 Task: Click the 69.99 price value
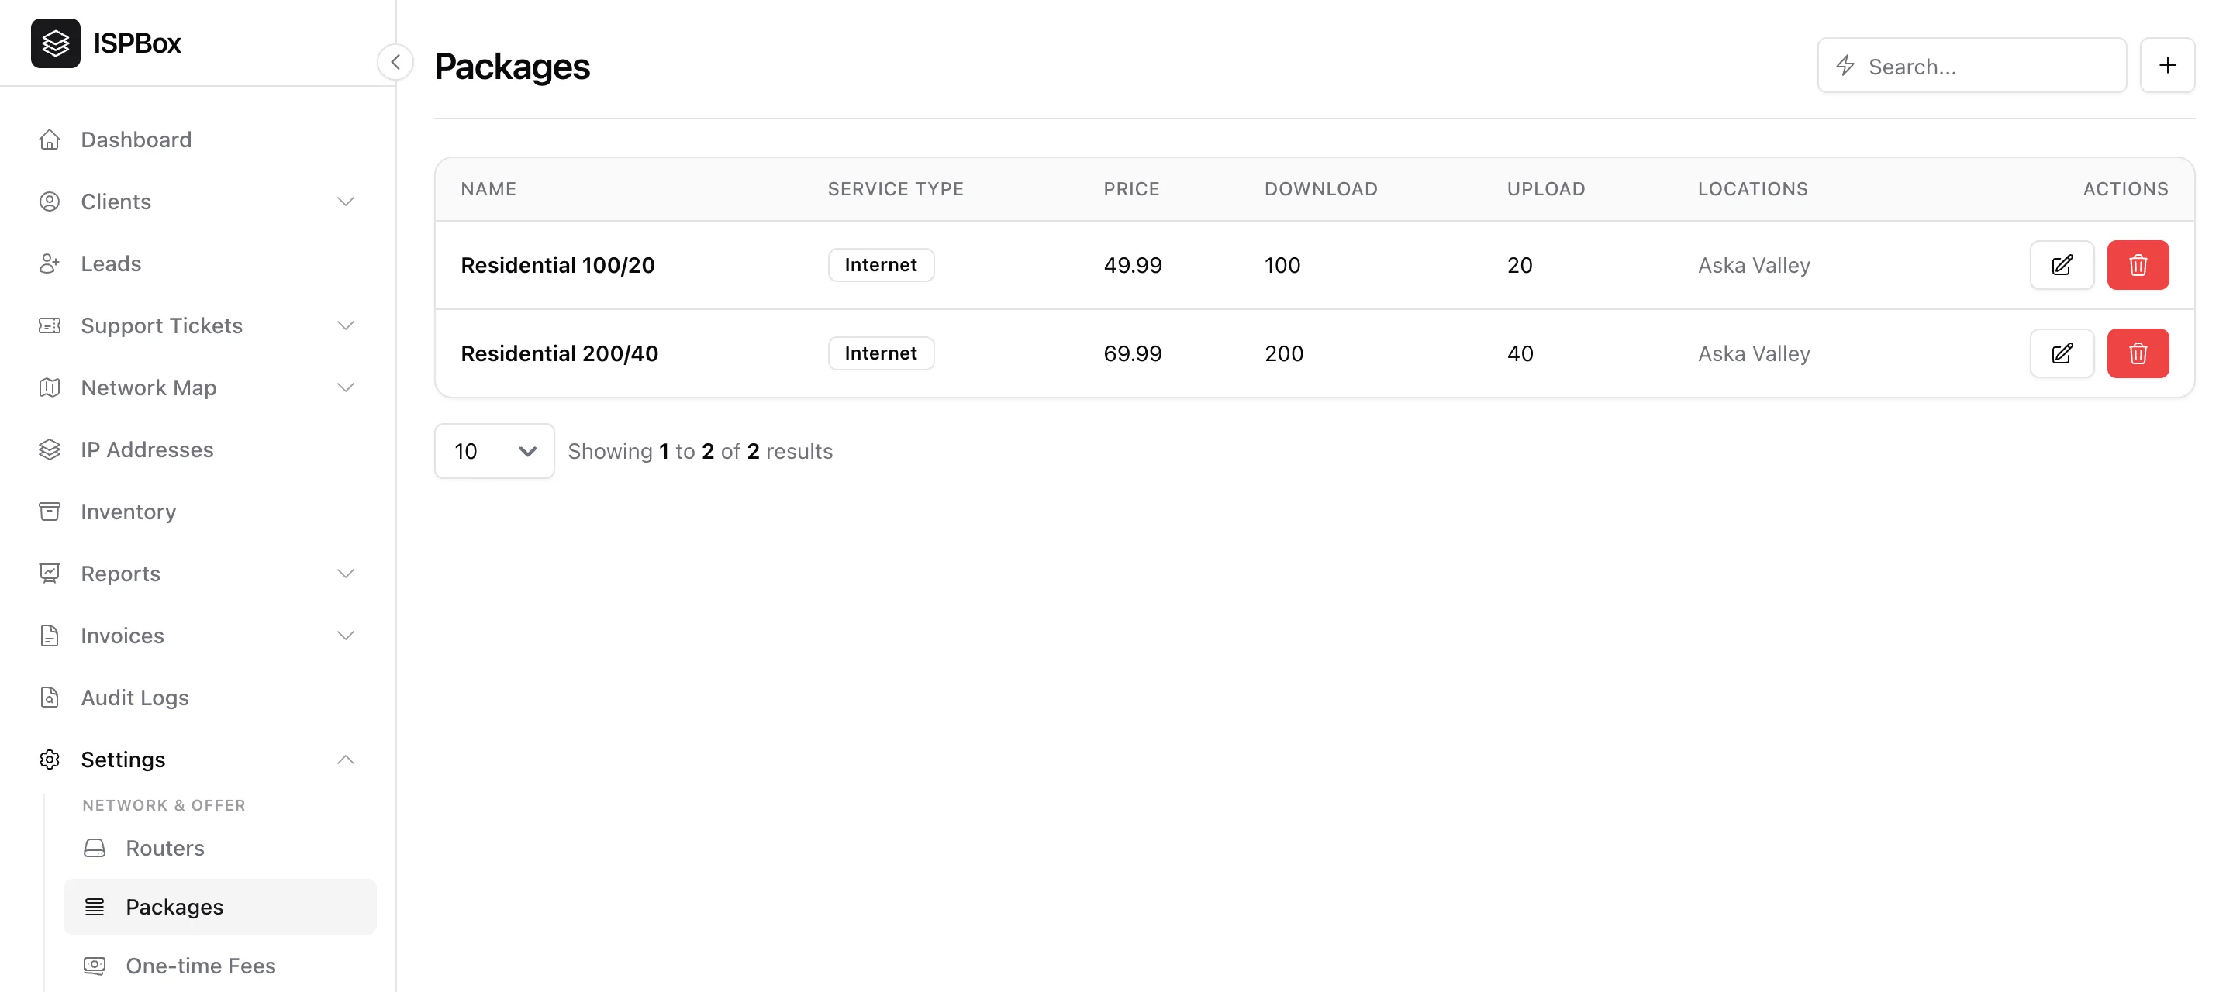pyautogui.click(x=1132, y=353)
